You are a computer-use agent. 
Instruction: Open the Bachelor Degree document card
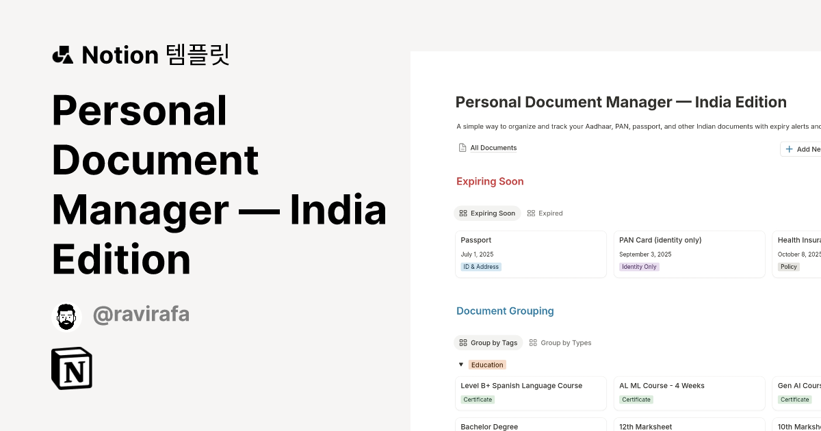point(531,426)
